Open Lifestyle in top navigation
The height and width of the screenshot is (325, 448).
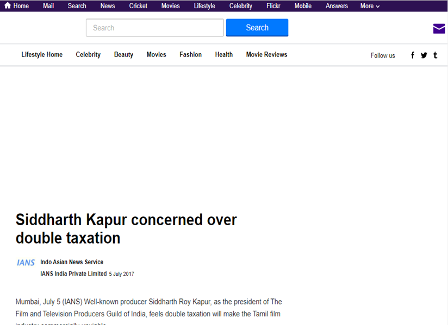click(x=204, y=6)
